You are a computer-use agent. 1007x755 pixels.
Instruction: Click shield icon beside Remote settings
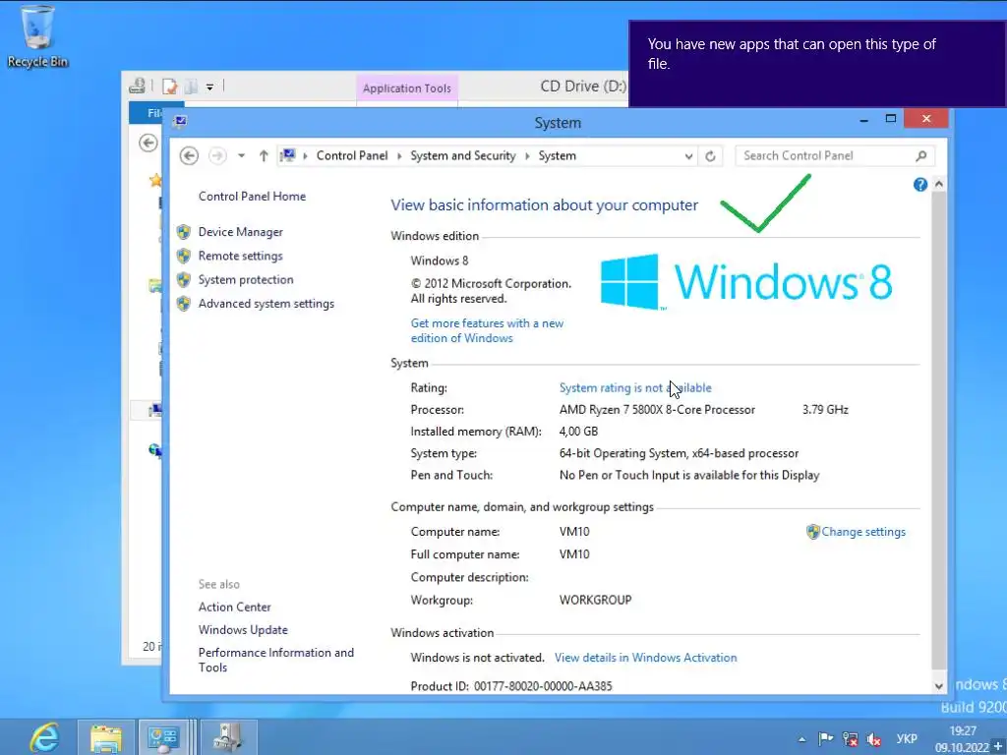184,256
